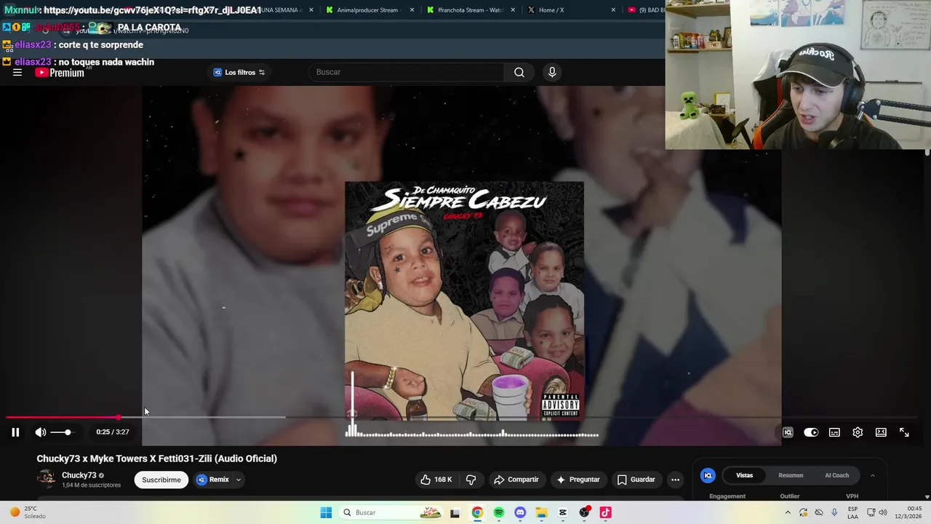Viewport: 931px width, 524px height.
Task: Switch to theater mode view
Action: [881, 432]
